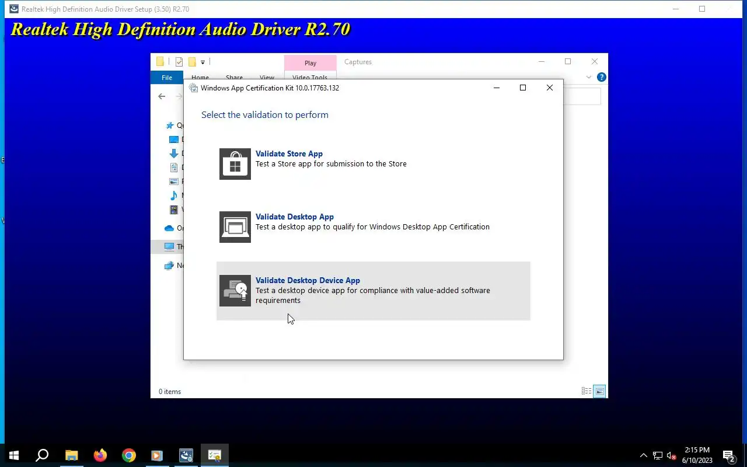Image resolution: width=747 pixels, height=467 pixels.
Task: Switch to the Play tab in Explorer
Action: (310, 63)
